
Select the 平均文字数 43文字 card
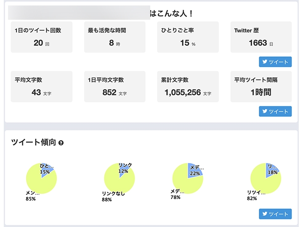42,87
